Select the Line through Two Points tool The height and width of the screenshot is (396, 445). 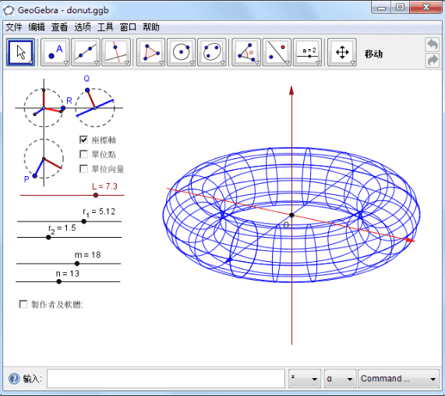pos(86,52)
